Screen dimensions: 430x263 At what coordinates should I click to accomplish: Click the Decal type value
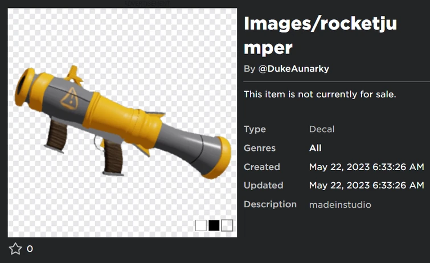tap(322, 129)
